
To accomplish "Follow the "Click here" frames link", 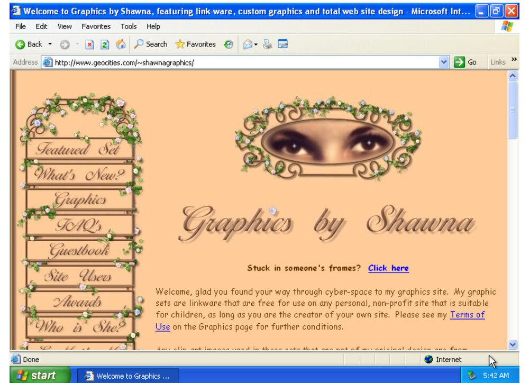I will 388,268.
